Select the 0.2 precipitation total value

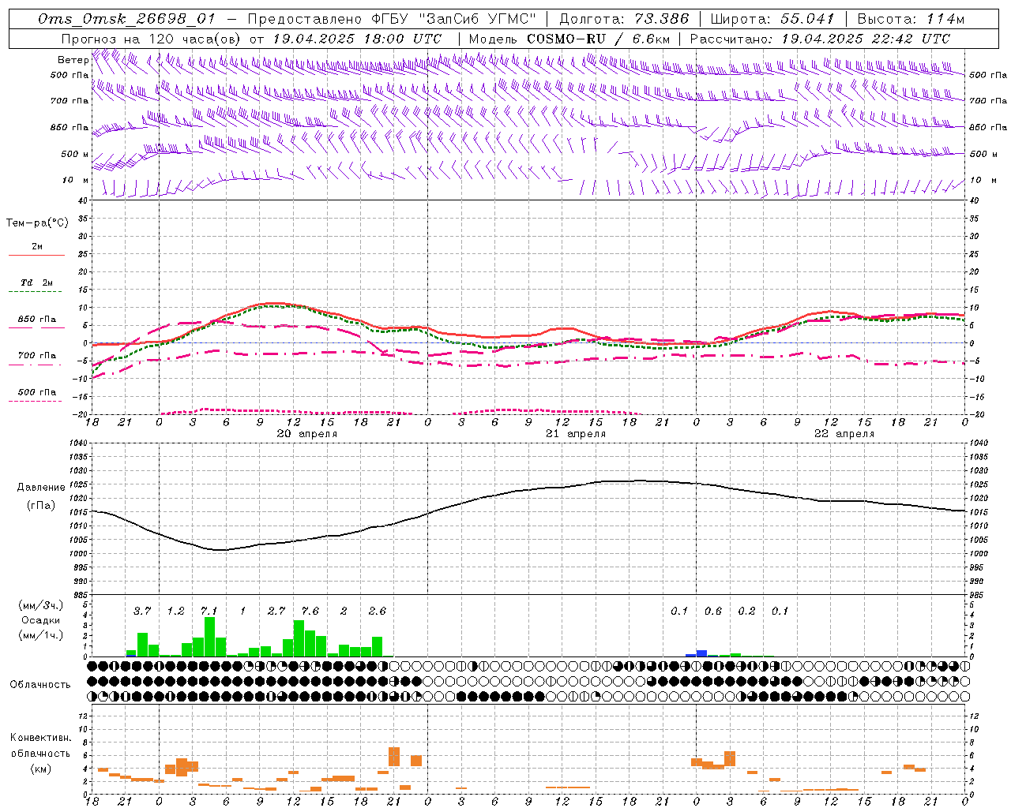pos(746,612)
